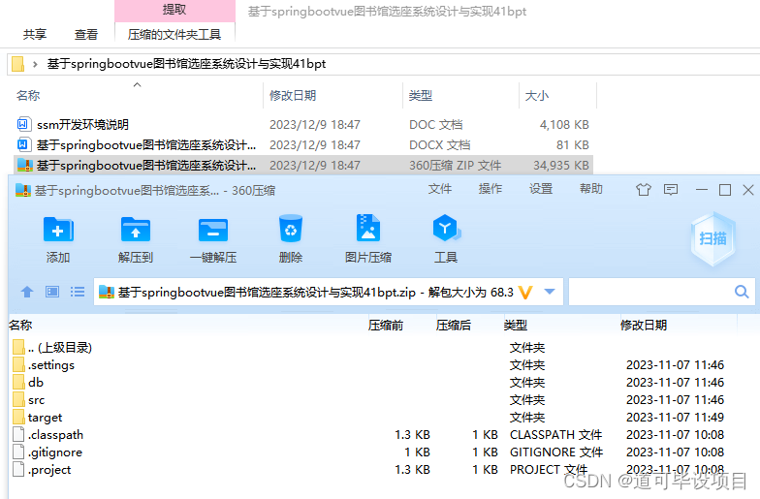The image size is (760, 499).
Task: Open the 图片压缩 image compression tool
Action: click(368, 228)
